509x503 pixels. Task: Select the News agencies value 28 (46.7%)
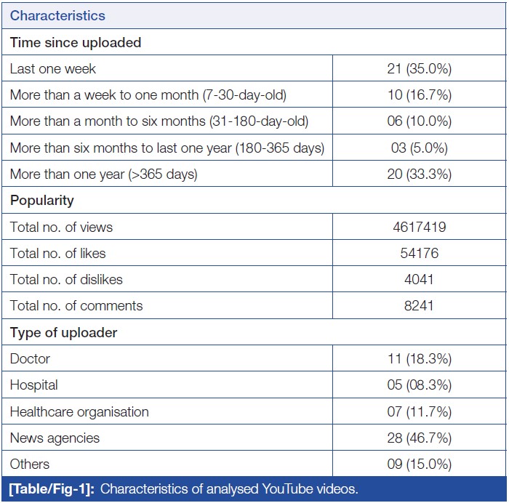pos(419,438)
